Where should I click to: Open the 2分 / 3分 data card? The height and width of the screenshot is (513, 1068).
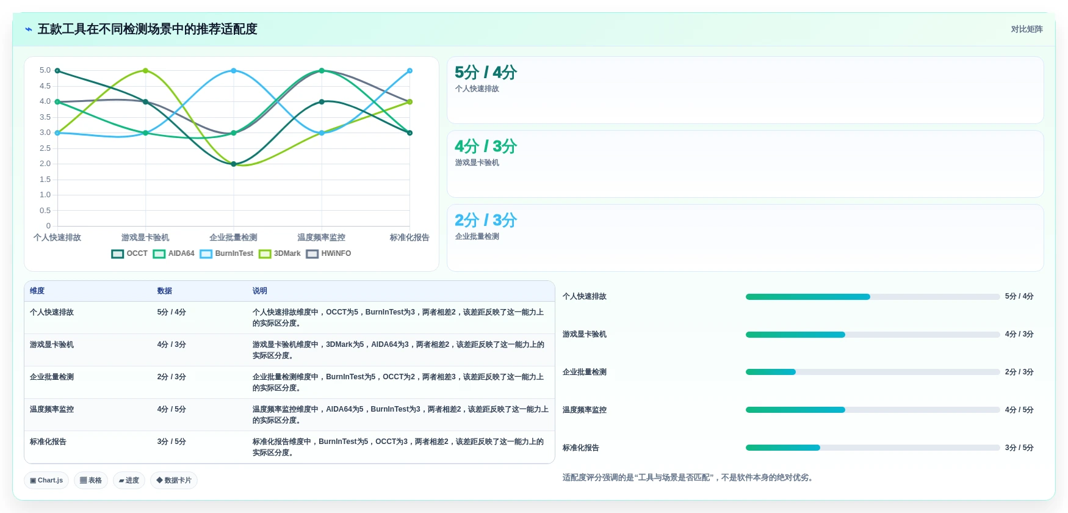click(745, 238)
